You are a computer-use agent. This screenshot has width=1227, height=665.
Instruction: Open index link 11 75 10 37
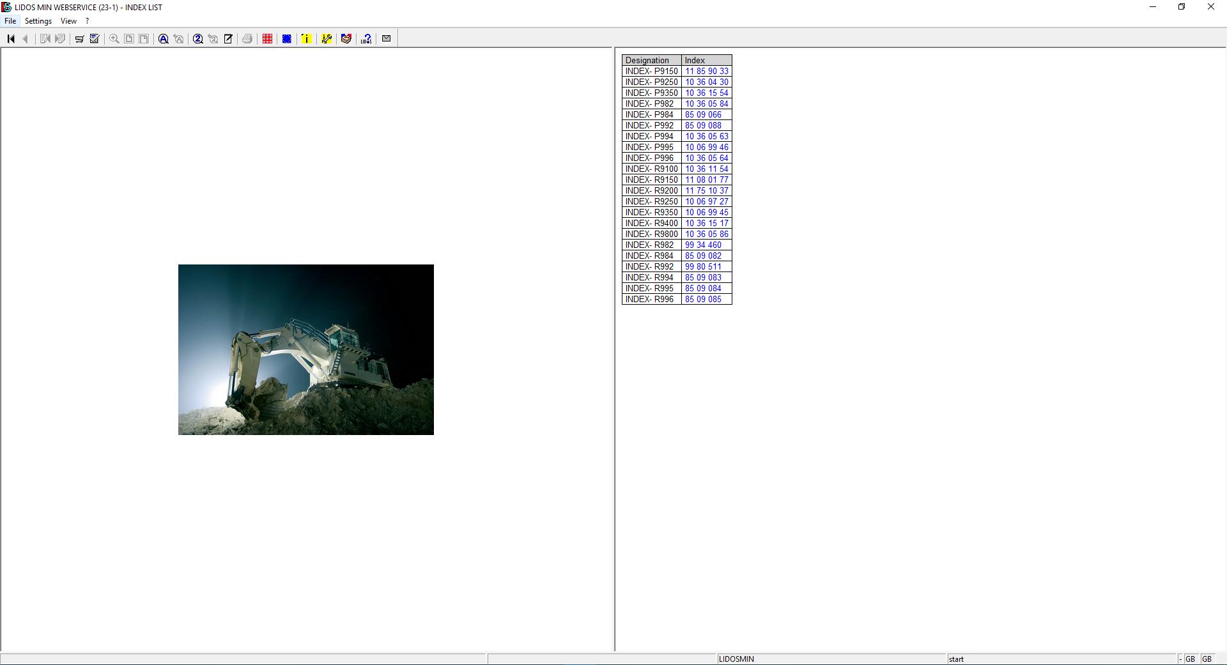tap(707, 191)
